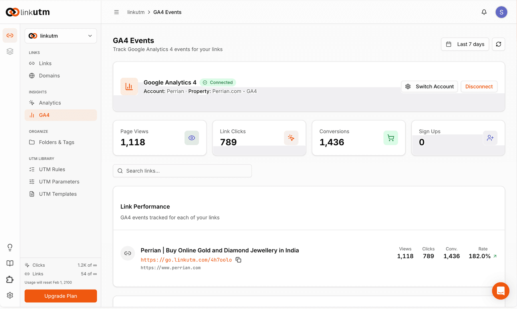Select the stacked layers rail icon
The width and height of the screenshot is (517, 309).
point(10,51)
